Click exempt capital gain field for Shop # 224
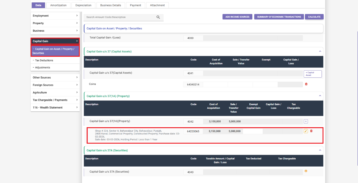Viewport: 358px width, 183px height. coord(253,131)
